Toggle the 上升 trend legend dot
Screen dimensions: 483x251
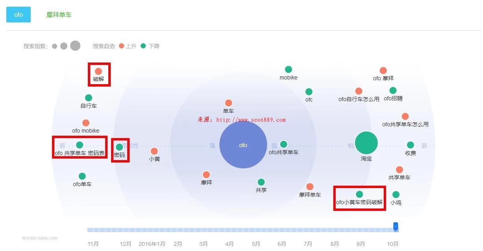(x=121, y=46)
